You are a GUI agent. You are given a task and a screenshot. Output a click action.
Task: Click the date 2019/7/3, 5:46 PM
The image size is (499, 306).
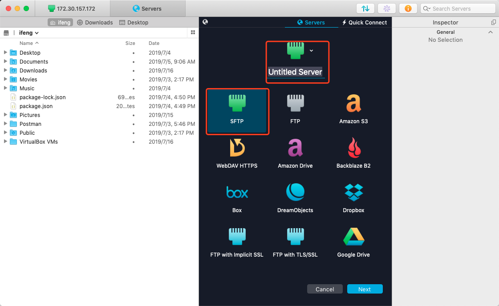tap(172, 124)
